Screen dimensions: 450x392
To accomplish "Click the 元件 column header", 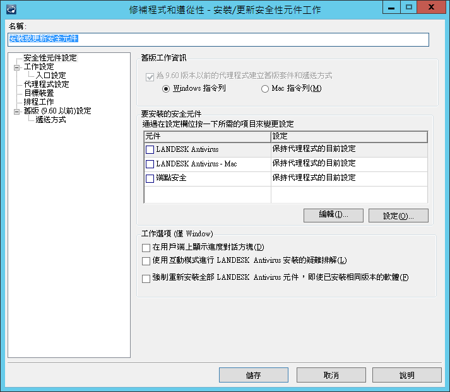I will tap(207, 137).
